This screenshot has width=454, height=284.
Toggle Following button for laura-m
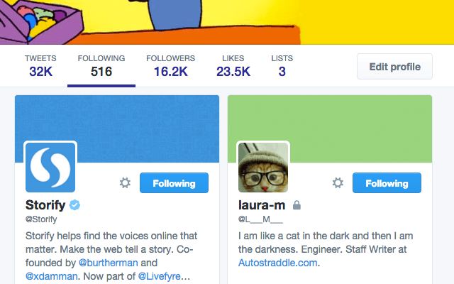(387, 183)
